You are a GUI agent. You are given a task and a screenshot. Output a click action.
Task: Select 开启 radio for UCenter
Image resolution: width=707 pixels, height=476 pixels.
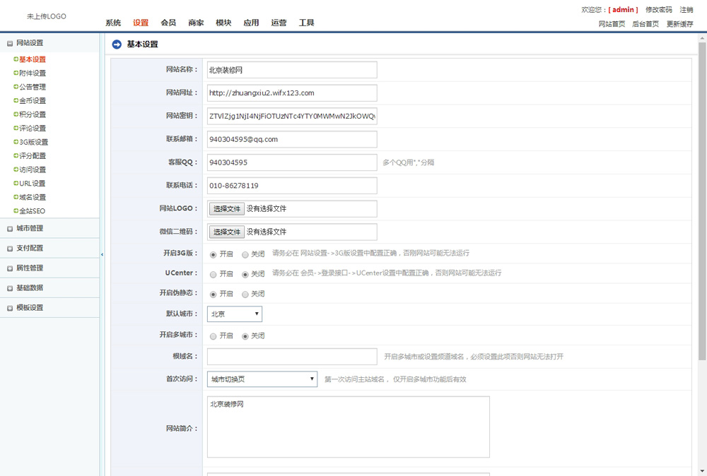214,274
